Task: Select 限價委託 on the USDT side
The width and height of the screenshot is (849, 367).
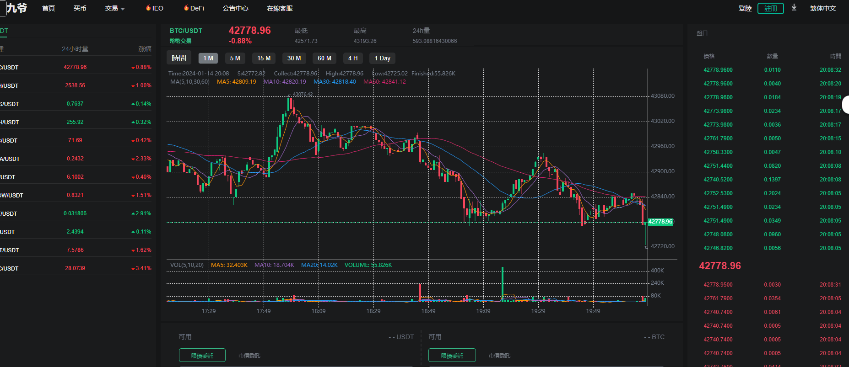Action: [202, 356]
